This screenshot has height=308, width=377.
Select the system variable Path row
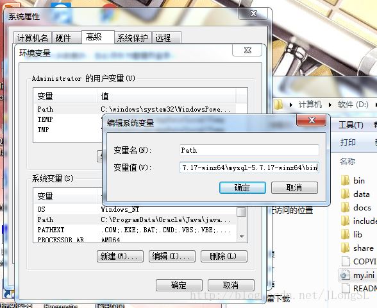pos(135,219)
